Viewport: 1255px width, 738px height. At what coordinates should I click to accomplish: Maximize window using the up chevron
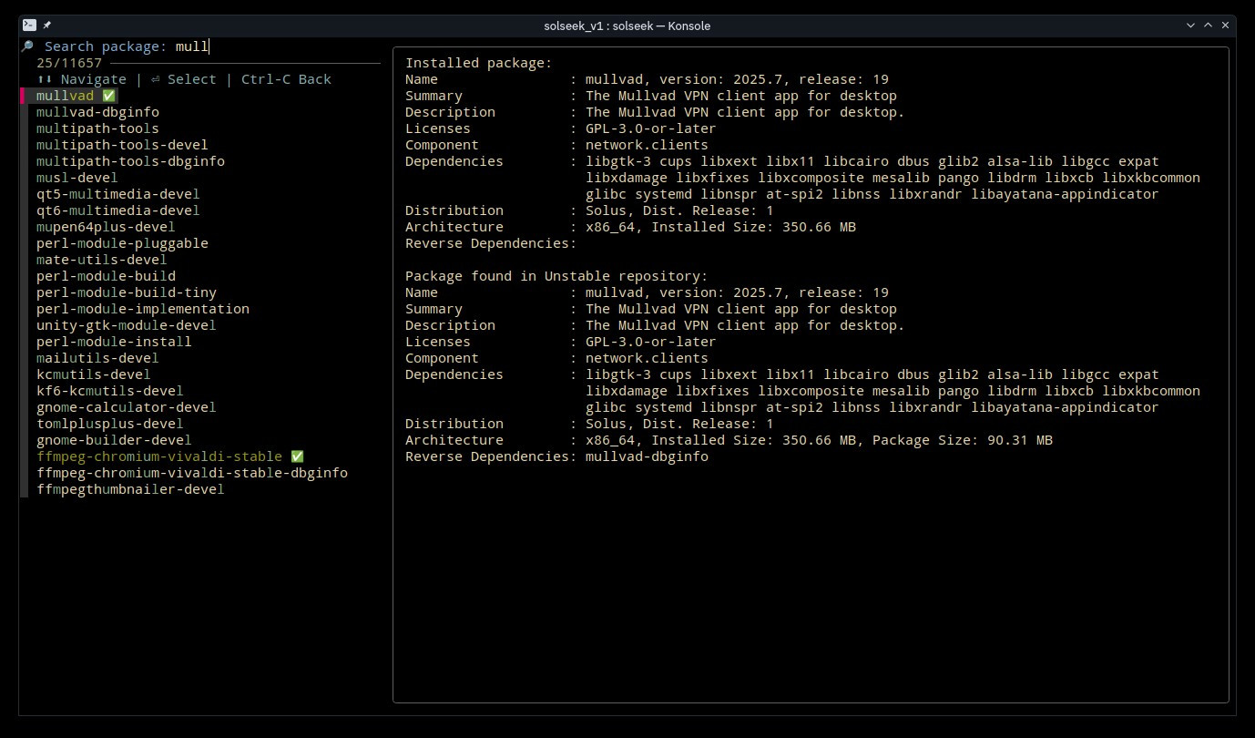pos(1209,26)
